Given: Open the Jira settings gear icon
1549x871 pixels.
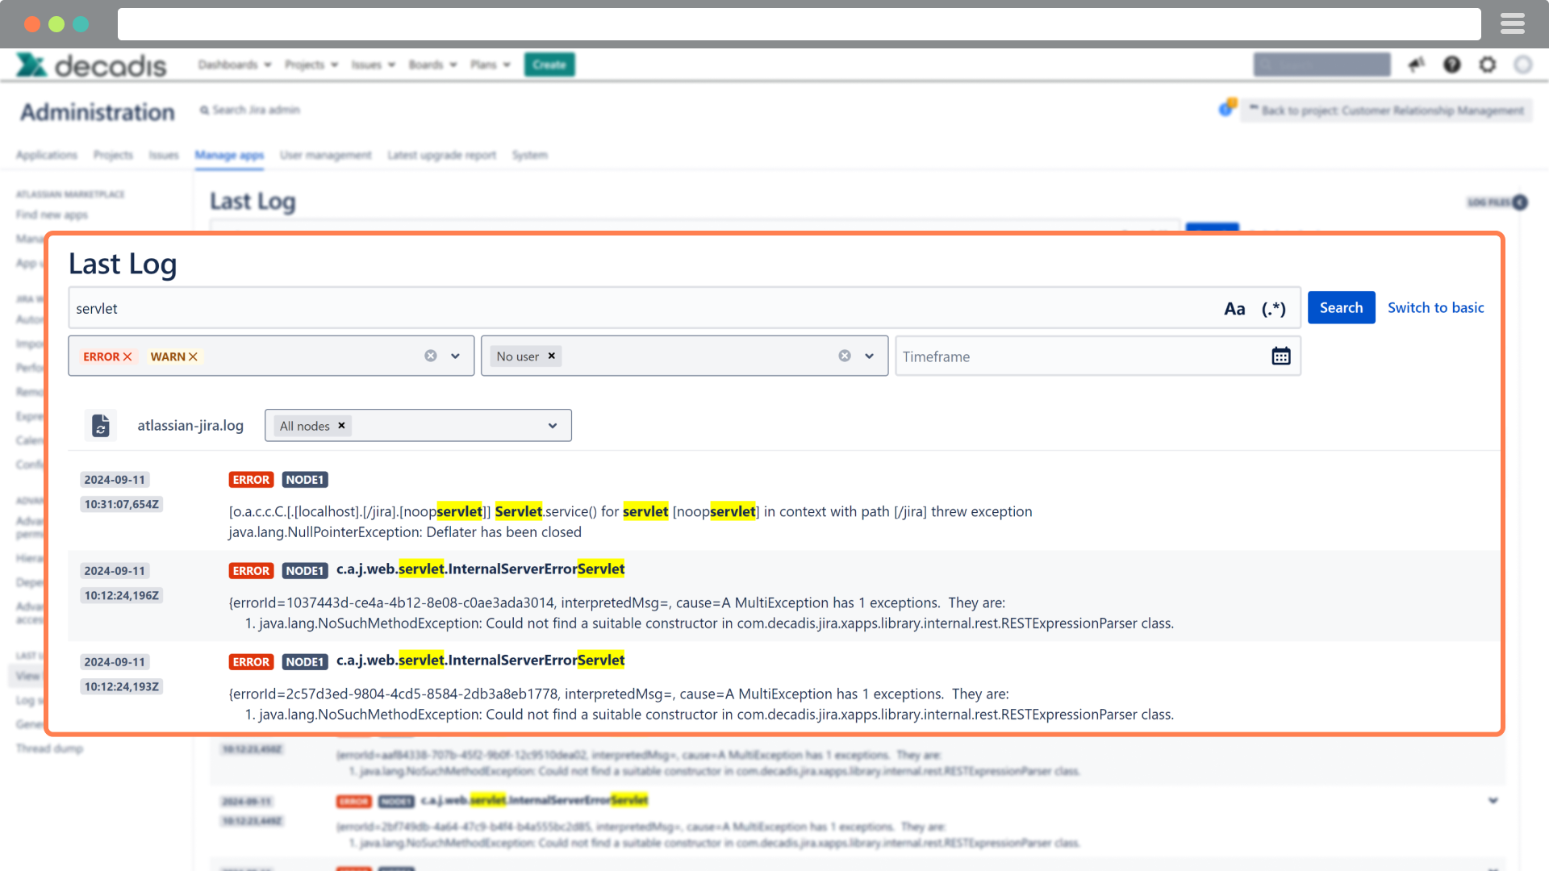Looking at the screenshot, I should [x=1488, y=65].
